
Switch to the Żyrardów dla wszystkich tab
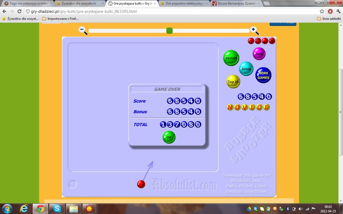pos(78,4)
